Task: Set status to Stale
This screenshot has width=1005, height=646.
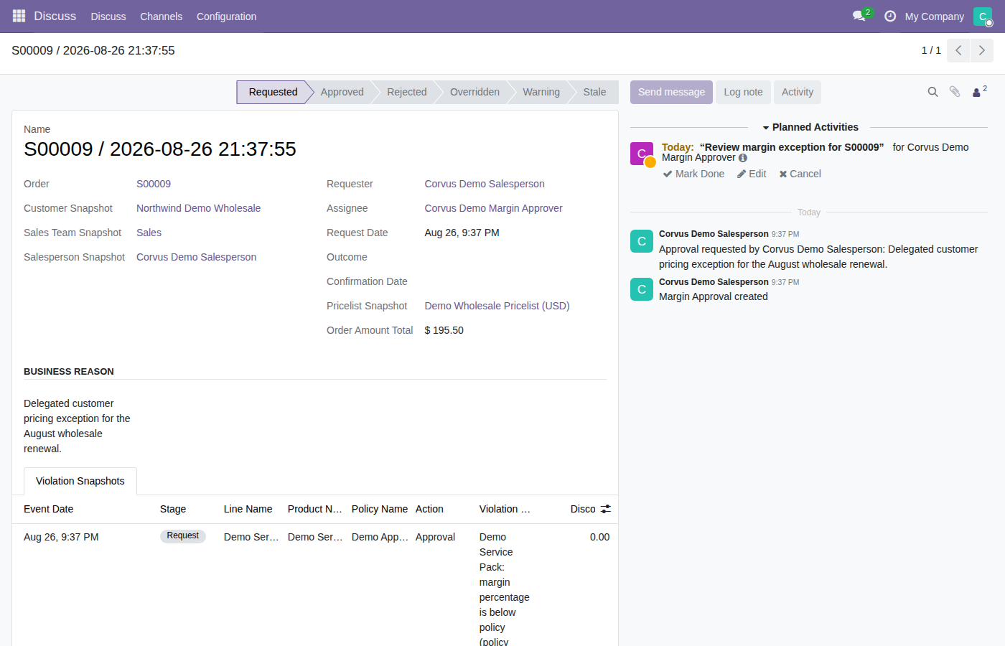Action: [594, 92]
